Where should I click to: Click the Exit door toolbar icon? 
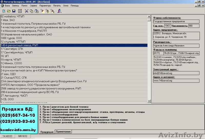click(x=59, y=11)
